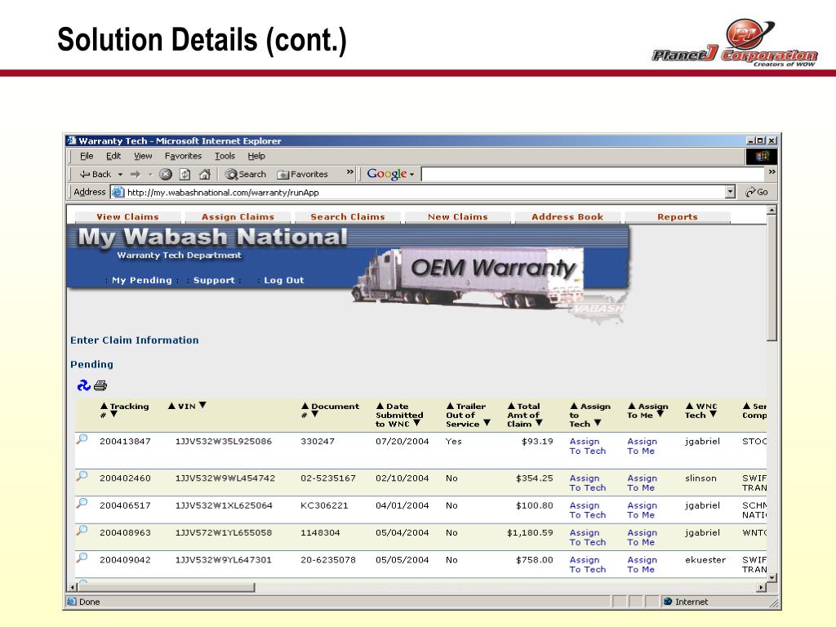This screenshot has width=836, height=627.
Task: Click Assign To Me for claim 200409042
Action: pos(642,565)
